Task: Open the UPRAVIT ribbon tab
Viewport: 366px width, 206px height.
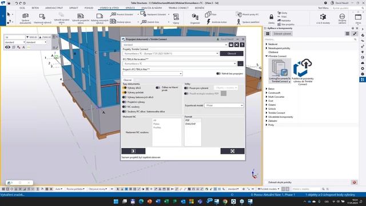Action: coord(74,8)
